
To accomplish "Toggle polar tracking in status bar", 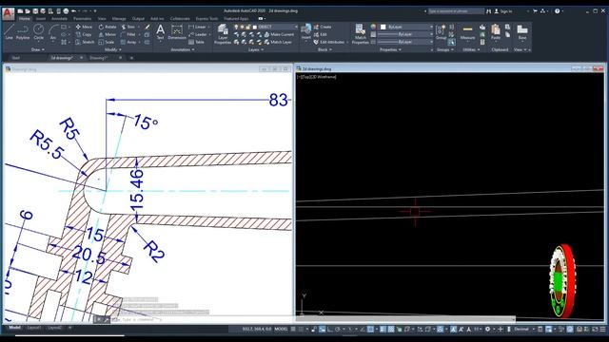I will click(338, 329).
